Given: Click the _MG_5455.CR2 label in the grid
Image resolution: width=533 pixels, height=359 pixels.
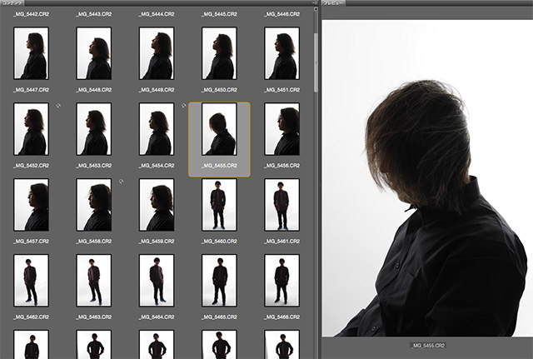Looking at the screenshot, I should (219, 166).
